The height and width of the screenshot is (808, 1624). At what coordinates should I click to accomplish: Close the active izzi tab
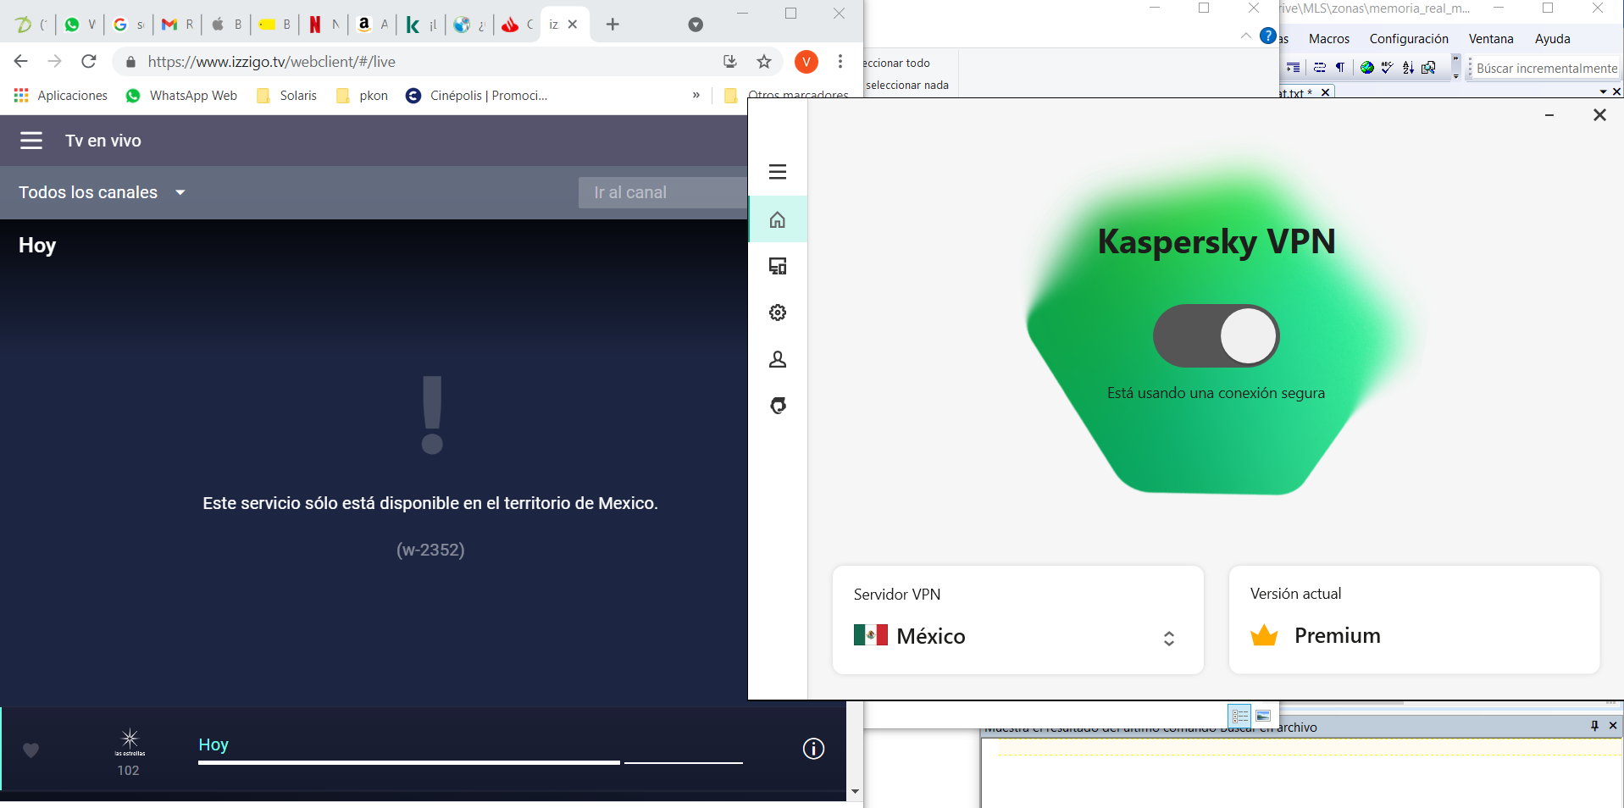[x=573, y=25]
